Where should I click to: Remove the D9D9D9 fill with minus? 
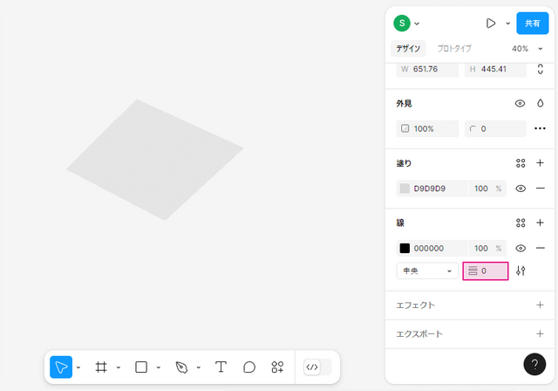coord(541,189)
